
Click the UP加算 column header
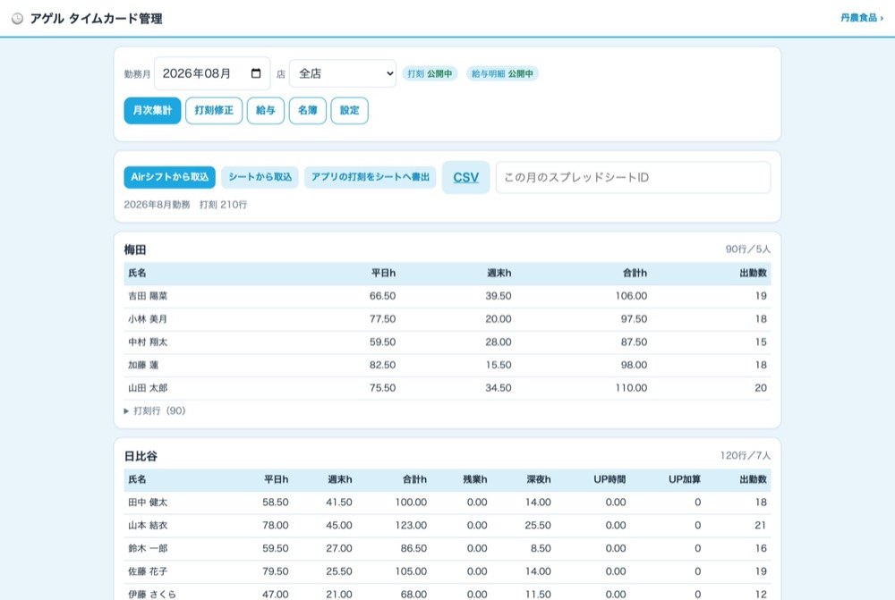coord(685,479)
